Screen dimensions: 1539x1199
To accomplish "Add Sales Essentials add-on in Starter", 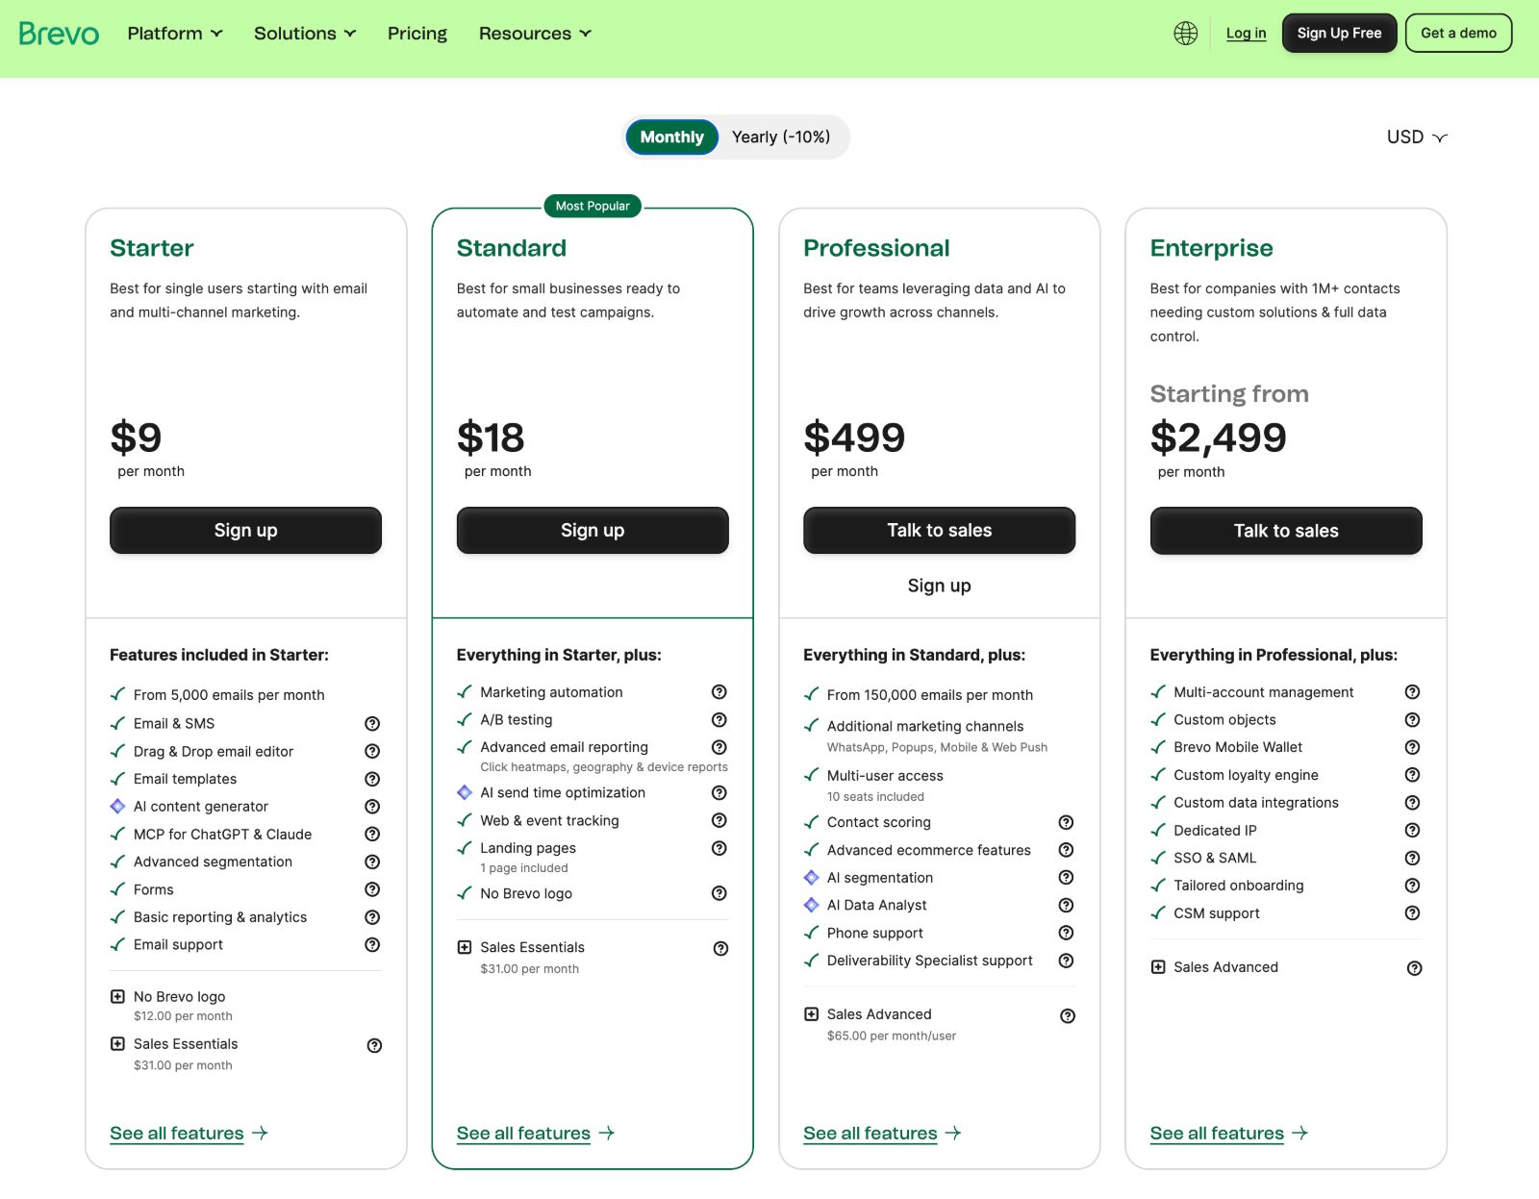I will point(117,1044).
